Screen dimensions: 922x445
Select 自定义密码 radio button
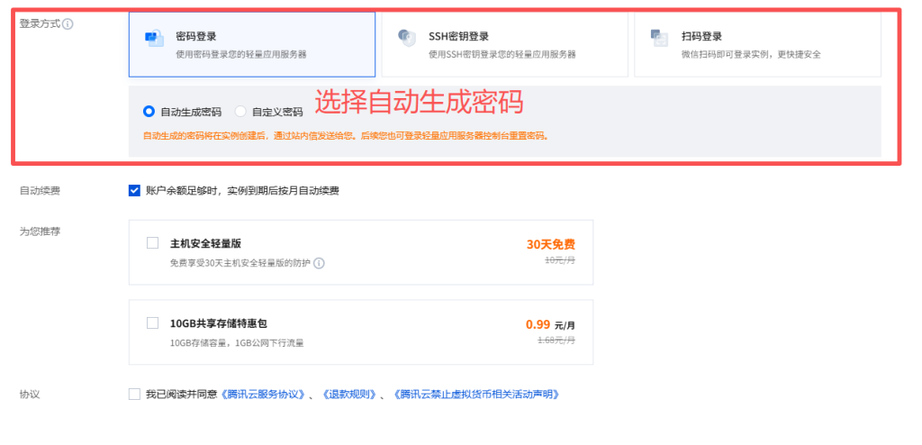point(240,112)
